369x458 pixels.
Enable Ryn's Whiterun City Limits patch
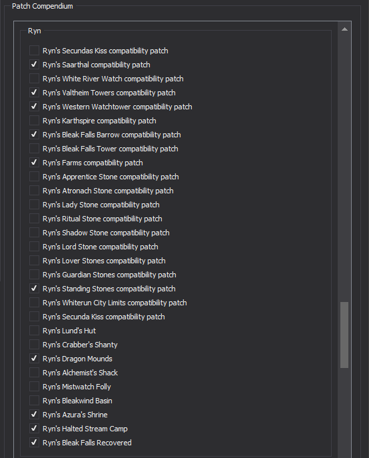34,303
